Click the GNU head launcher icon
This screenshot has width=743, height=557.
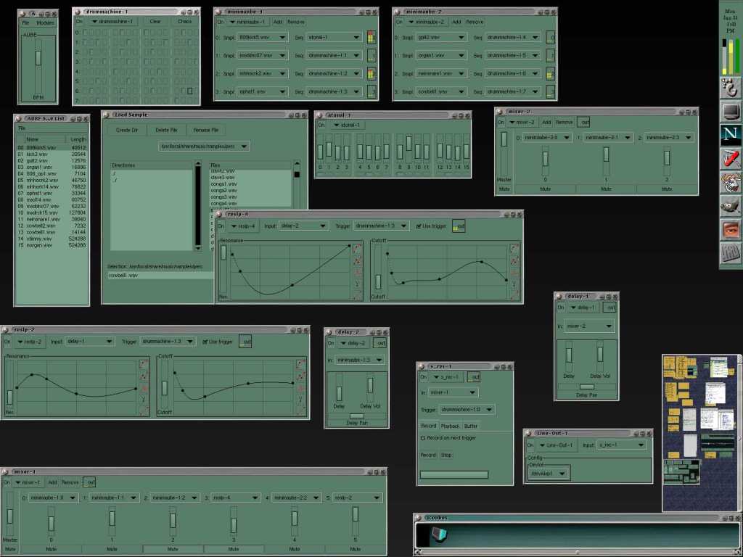point(730,182)
